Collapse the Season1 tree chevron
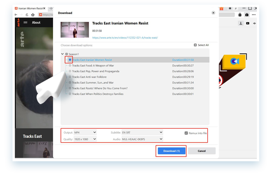Screen dimensions: 267x175 [62, 54]
